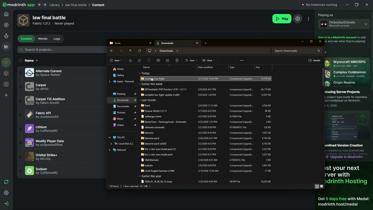Open the View dropdown in File Explorer
This screenshot has width=373, height=210.
(208, 60)
